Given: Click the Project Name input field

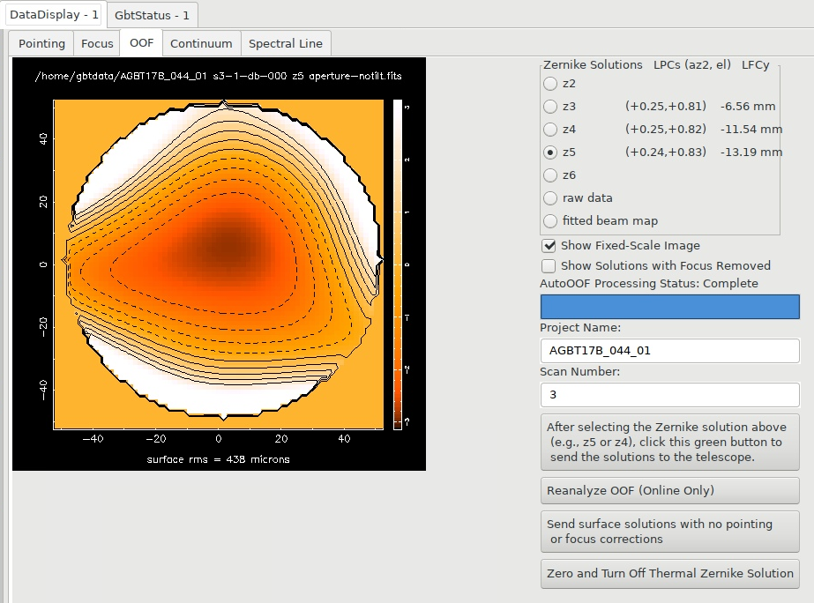Looking at the screenshot, I should pyautogui.click(x=669, y=351).
